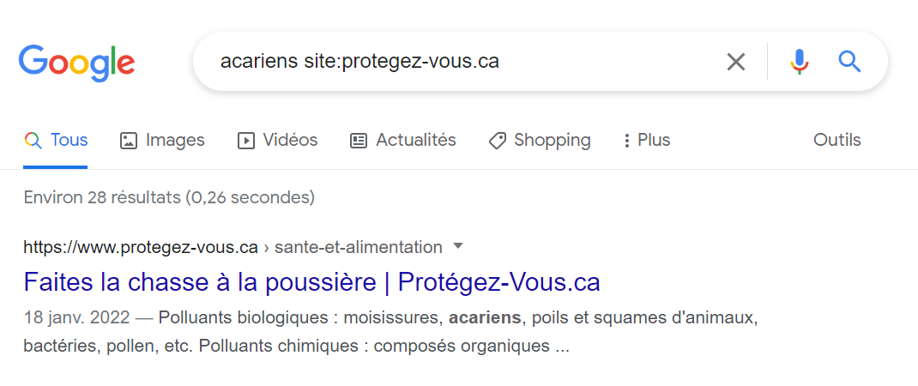This screenshot has width=918, height=386.
Task: Click the protegez-vous.ca result URL
Action: 141,247
